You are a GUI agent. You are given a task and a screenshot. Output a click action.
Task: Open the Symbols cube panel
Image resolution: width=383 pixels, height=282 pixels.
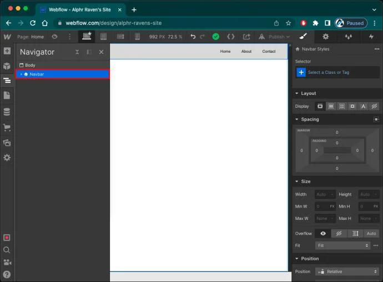pos(7,66)
